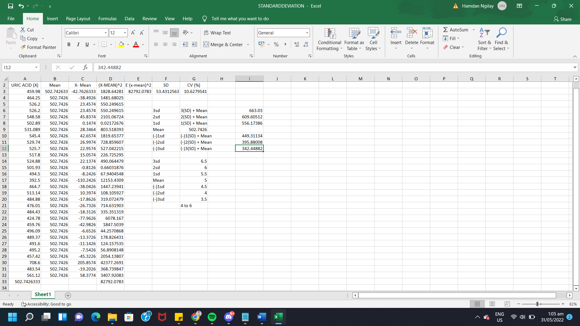
Task: Adjust the zoom slider handle
Action: pyautogui.click(x=537, y=304)
